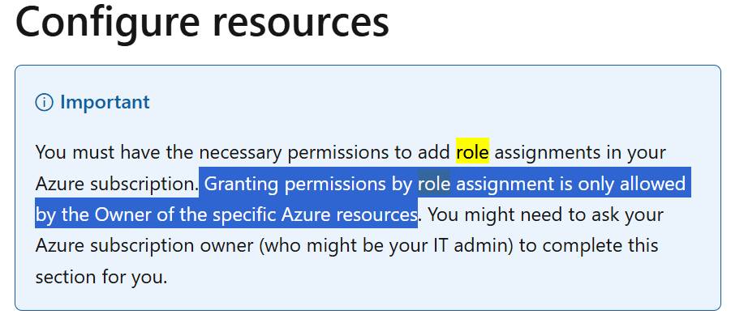Click the blue "Important" label
The image size is (731, 327).
coord(105,102)
